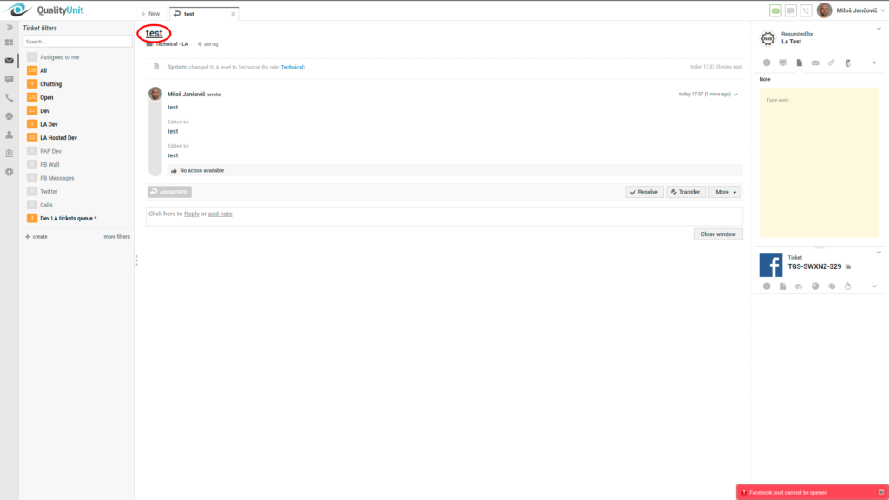Expand the customer icons row chevron
This screenshot has height=500, width=889.
[874, 62]
